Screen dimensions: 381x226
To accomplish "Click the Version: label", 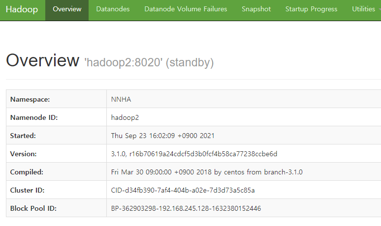I will point(23,154).
